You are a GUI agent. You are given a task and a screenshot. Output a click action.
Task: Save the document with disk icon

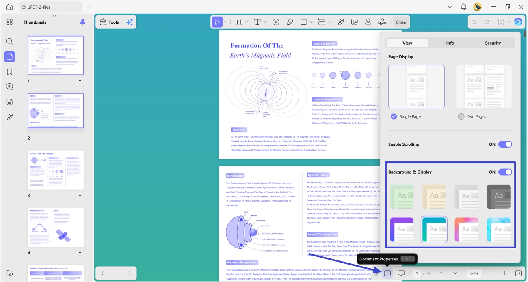501,22
